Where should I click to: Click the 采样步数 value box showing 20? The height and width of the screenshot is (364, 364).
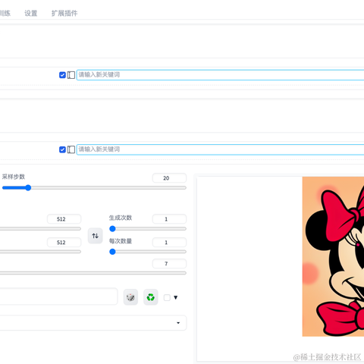point(169,178)
